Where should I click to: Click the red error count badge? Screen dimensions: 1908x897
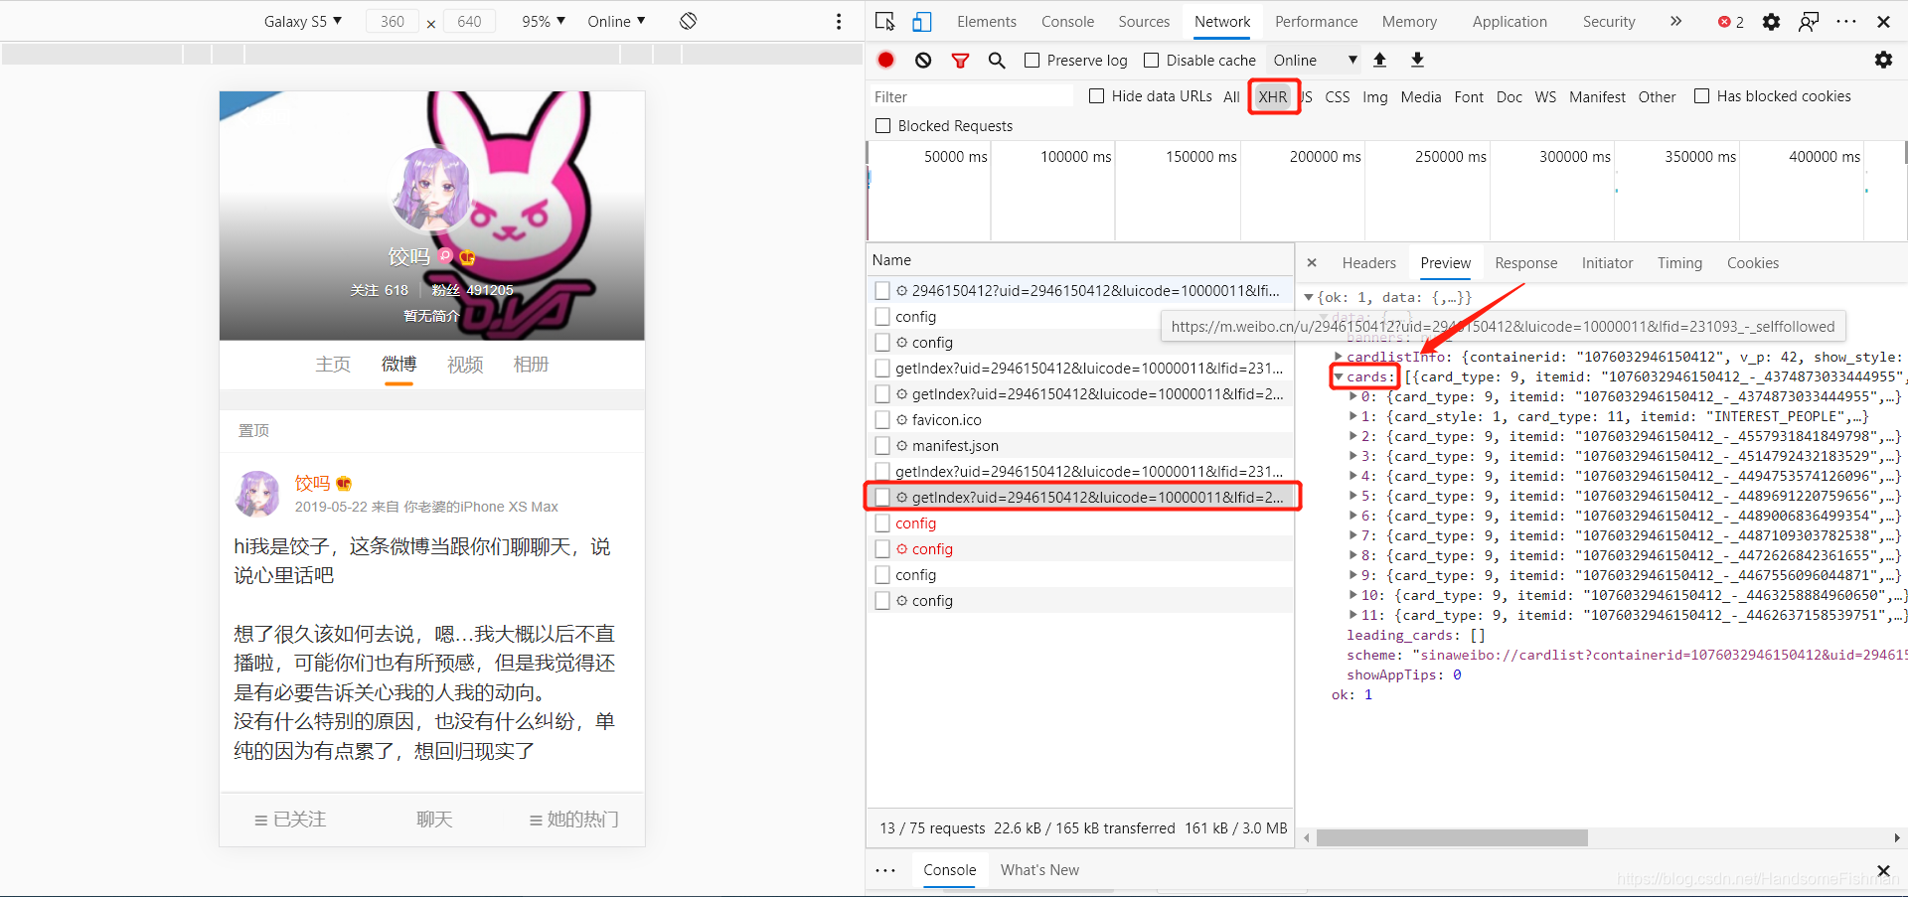[x=1731, y=22]
